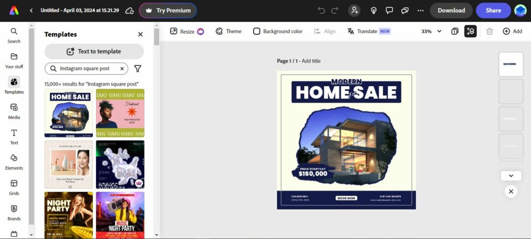Select the Text tool
531x239 pixels.
pos(14,136)
